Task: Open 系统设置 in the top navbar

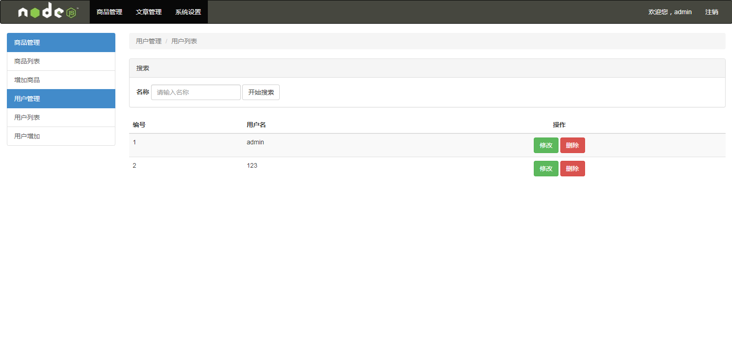Action: point(188,12)
